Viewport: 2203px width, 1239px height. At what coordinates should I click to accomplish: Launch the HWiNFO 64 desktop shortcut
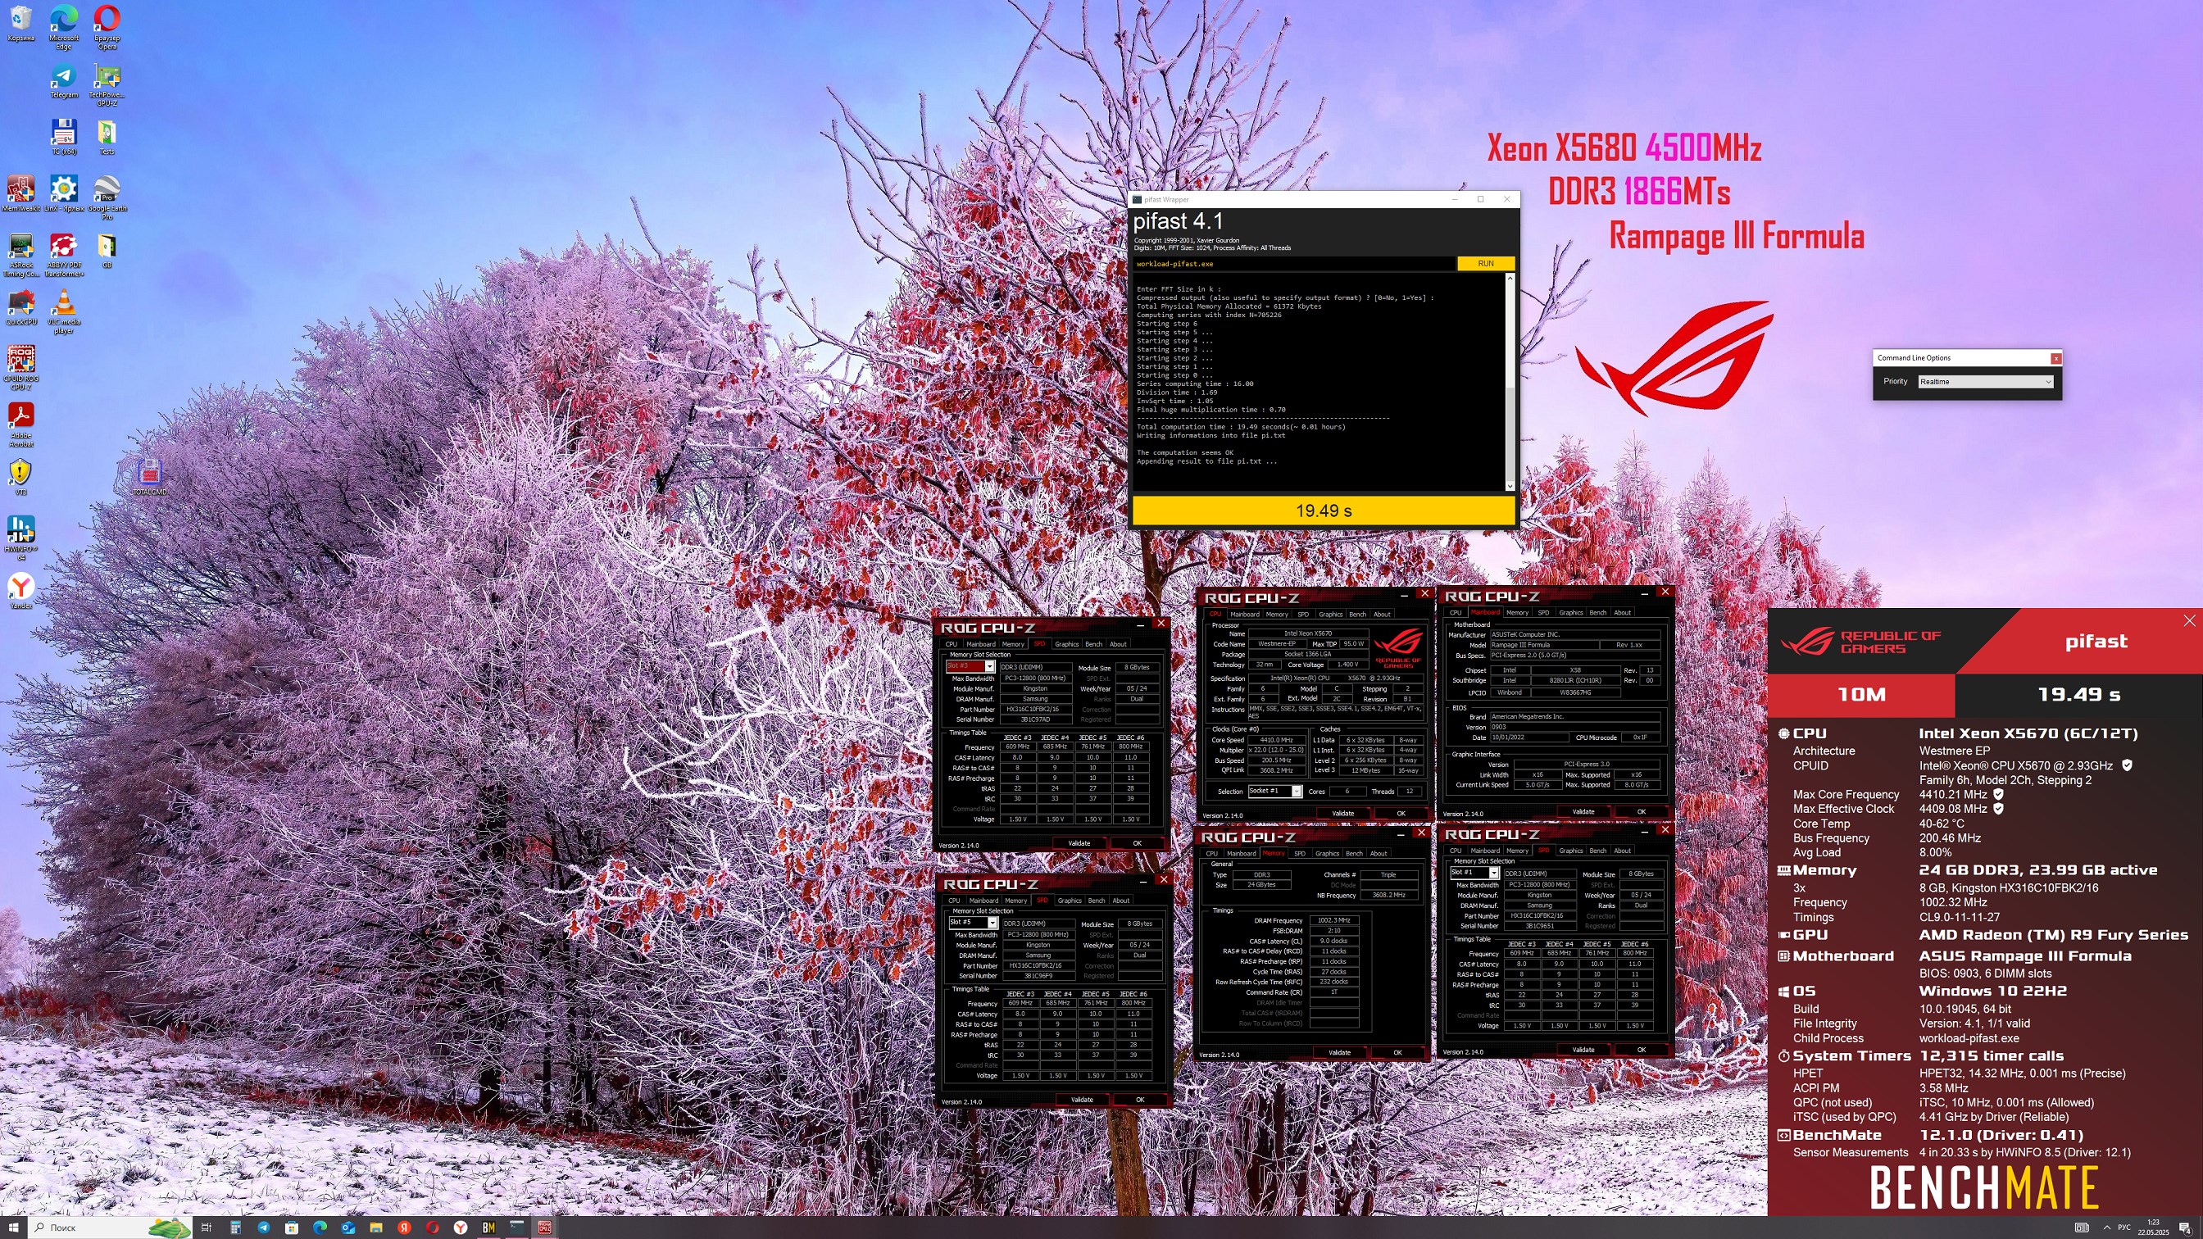(20, 537)
